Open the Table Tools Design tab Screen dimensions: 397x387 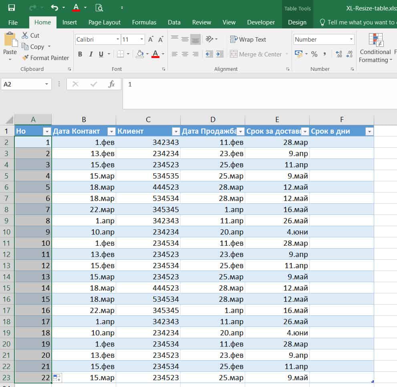click(x=297, y=22)
